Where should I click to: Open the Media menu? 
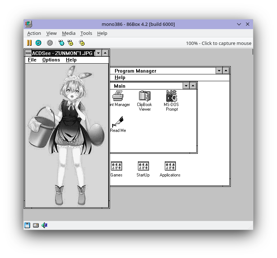tap(68, 33)
